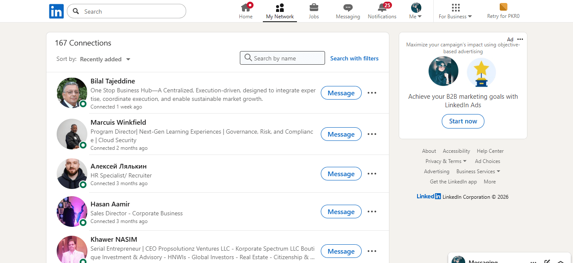Screen dimensions: 573x263
Task: Expand the Sort by Recently added dropdown
Action: click(x=105, y=59)
